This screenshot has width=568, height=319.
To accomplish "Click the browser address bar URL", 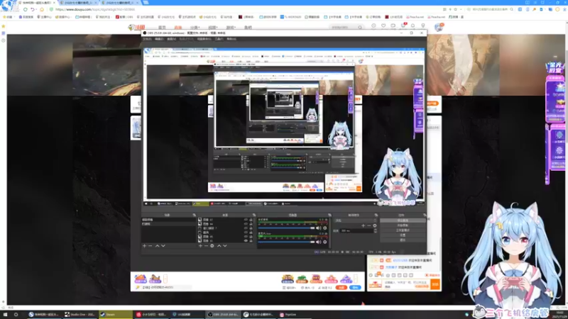I will 95,9.
